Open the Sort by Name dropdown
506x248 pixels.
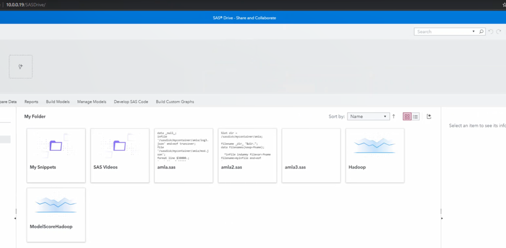(x=368, y=116)
